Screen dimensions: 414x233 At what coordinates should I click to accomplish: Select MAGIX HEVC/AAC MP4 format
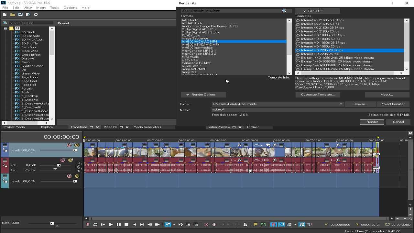tap(201, 45)
